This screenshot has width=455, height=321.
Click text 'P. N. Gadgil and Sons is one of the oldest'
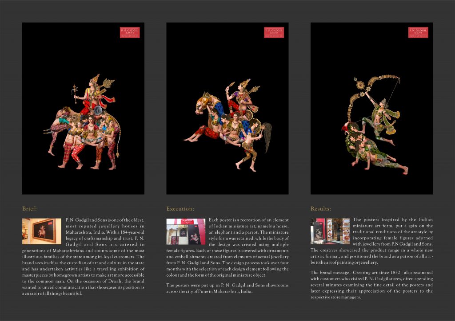click(105, 220)
